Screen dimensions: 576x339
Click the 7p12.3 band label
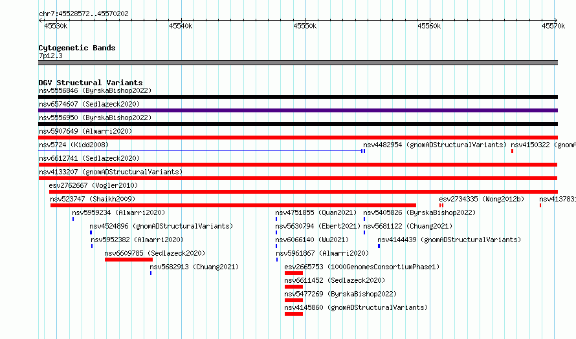click(50, 56)
